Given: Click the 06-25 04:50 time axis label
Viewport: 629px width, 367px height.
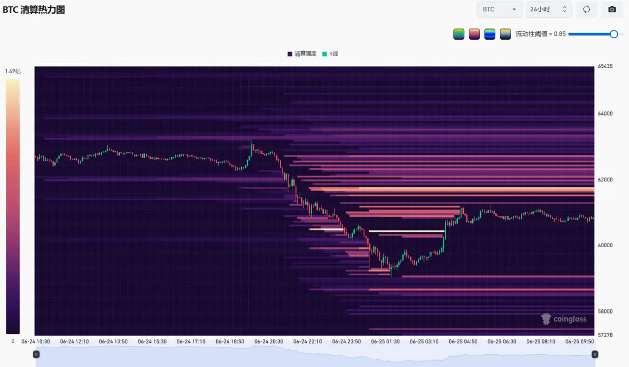Looking at the screenshot, I should (463, 341).
